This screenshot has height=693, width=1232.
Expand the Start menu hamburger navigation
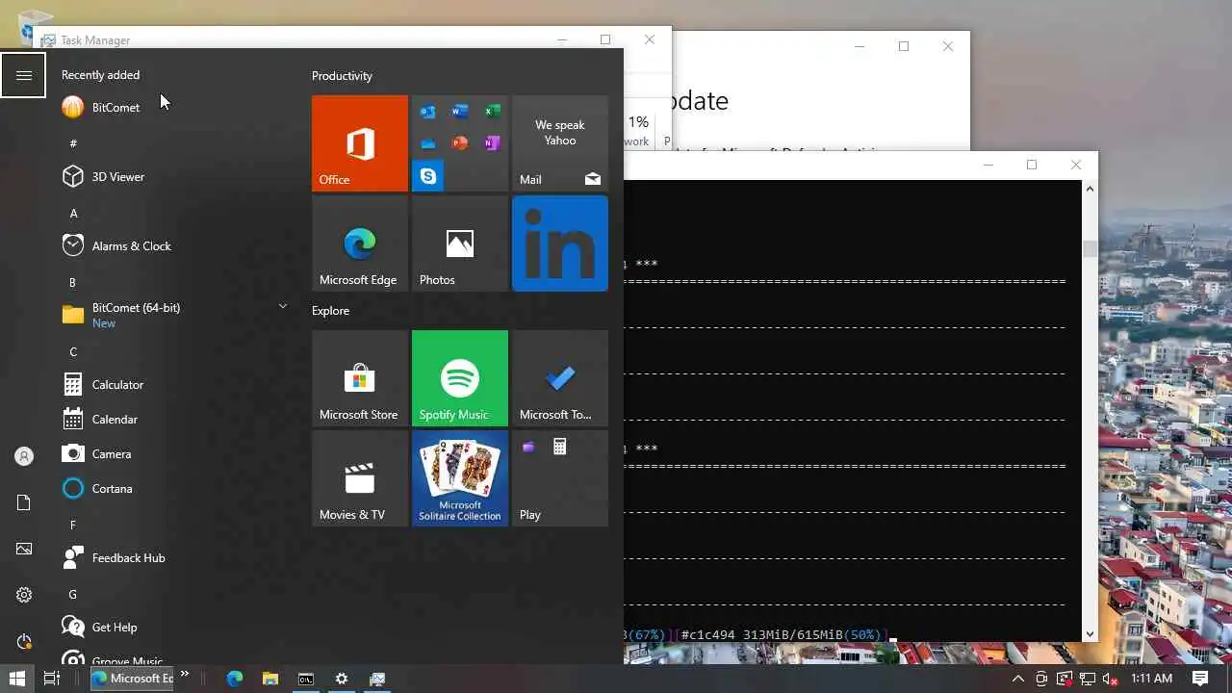tap(24, 75)
